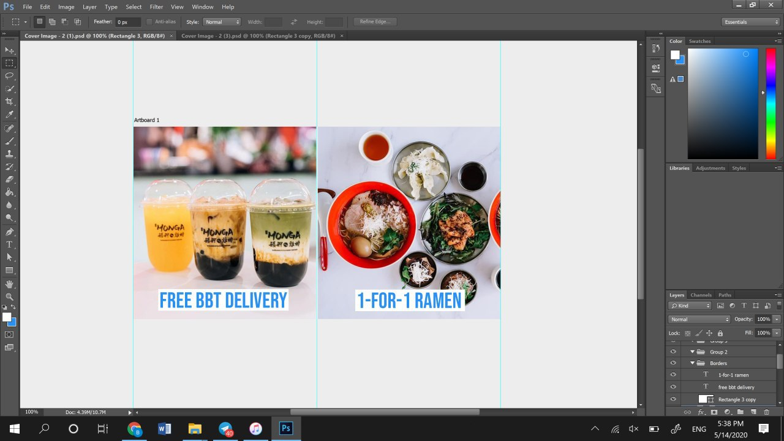Open the layer blend mode Normal dropdown
Viewport: 784px width, 441px height.
[x=699, y=319]
